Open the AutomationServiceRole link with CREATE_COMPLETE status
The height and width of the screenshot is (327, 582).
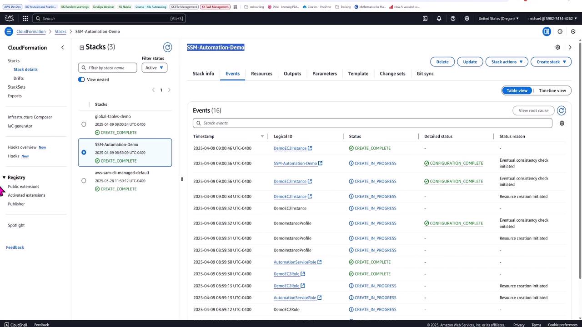click(x=295, y=262)
